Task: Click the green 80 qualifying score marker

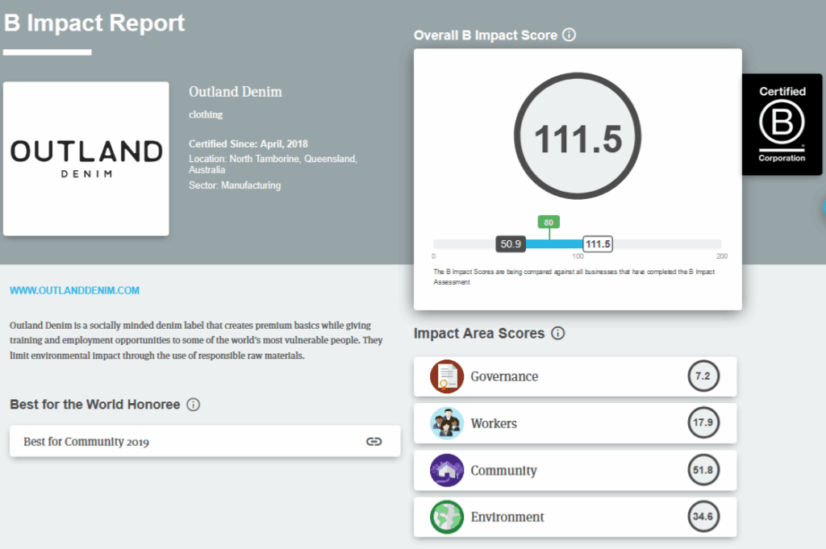Action: (x=549, y=223)
